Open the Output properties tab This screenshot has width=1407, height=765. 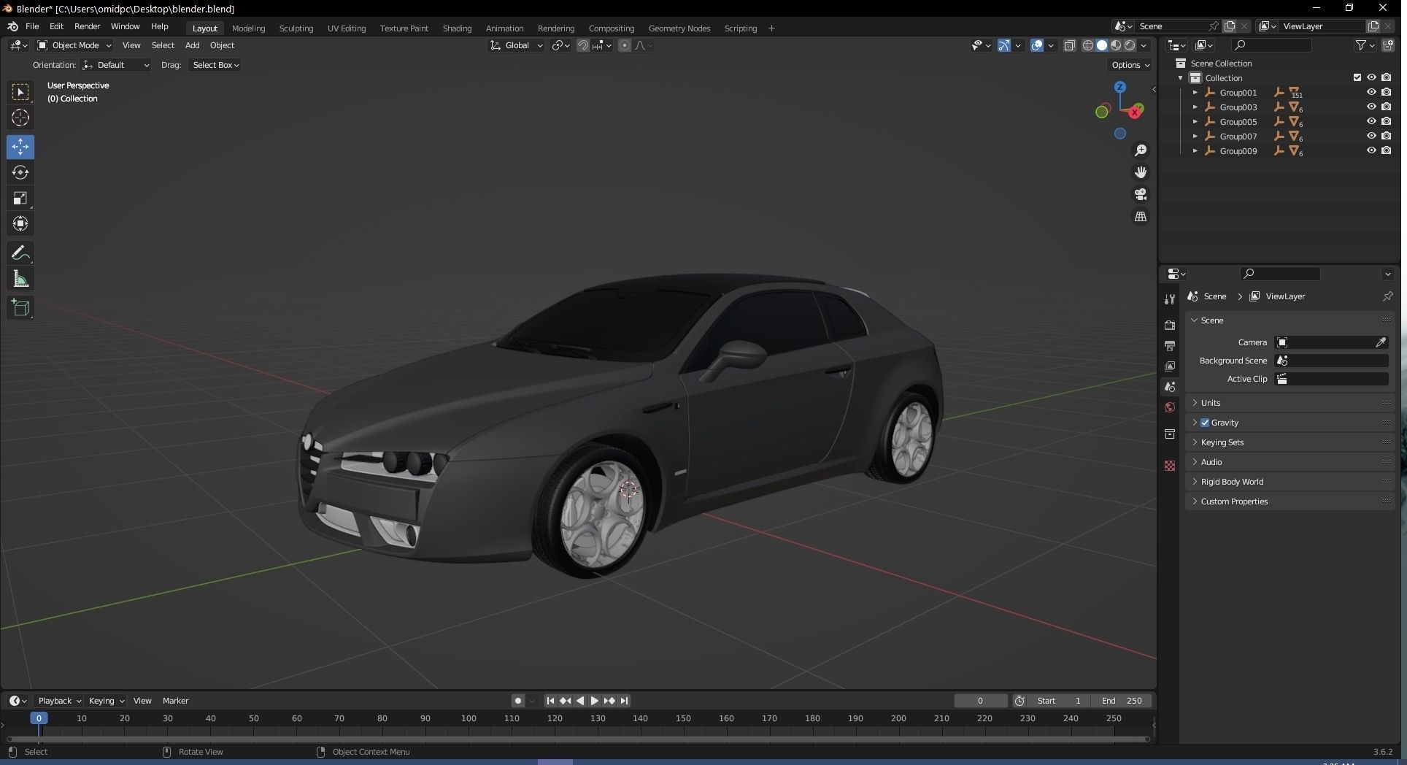pyautogui.click(x=1170, y=345)
